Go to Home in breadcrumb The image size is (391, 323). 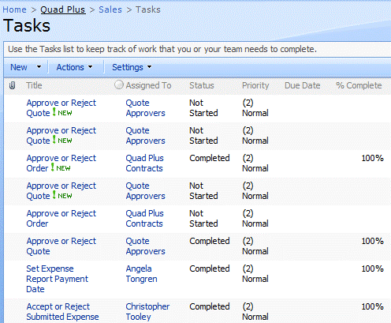point(14,9)
